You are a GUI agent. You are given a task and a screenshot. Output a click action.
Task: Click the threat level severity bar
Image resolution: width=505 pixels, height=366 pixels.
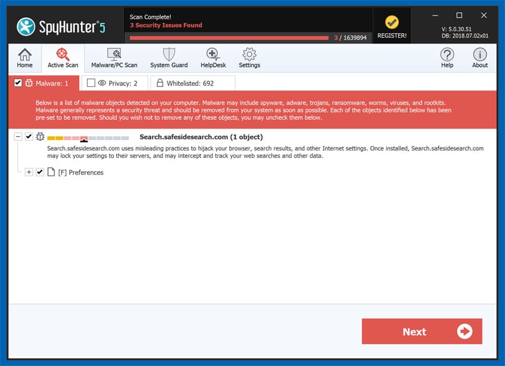(88, 137)
